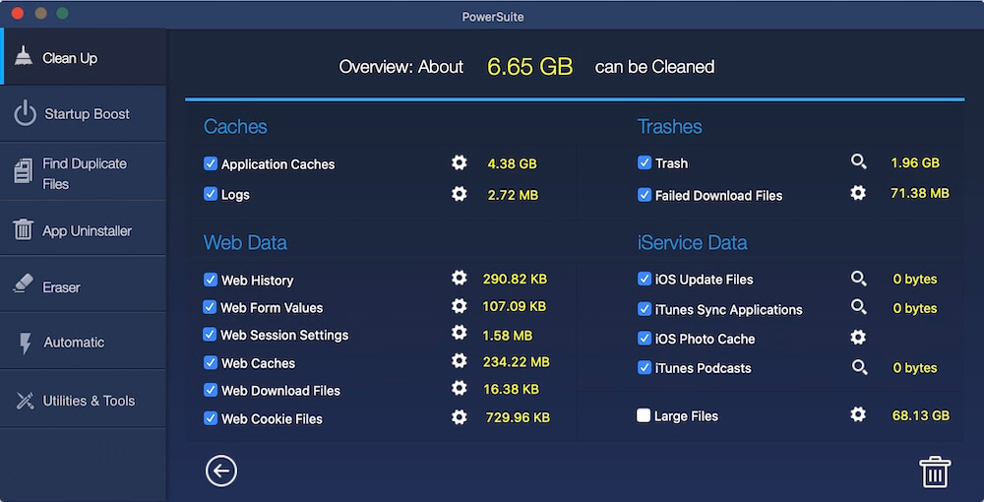Toggle the Web History checkbox
The width and height of the screenshot is (984, 502).
[x=211, y=280]
